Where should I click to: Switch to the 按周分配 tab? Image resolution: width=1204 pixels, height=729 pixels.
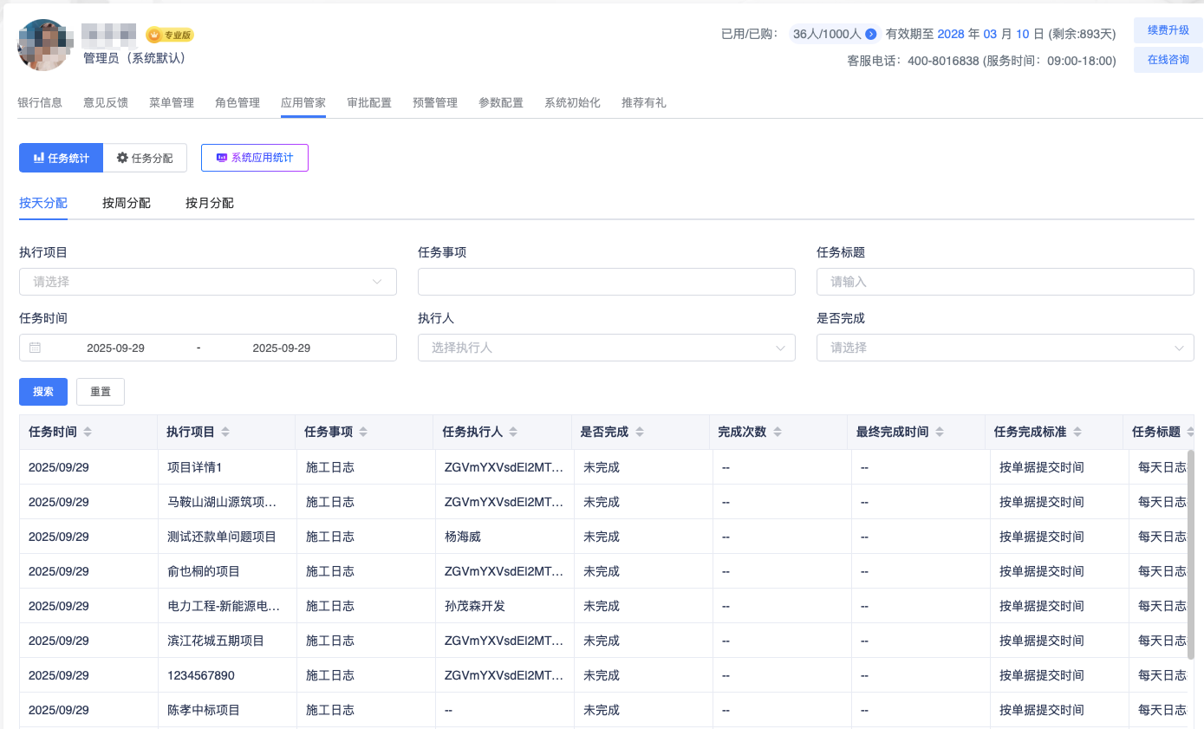(x=126, y=203)
